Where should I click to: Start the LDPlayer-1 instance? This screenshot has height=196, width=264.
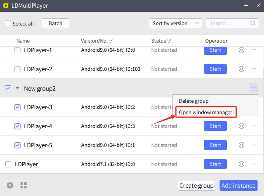coord(215,50)
